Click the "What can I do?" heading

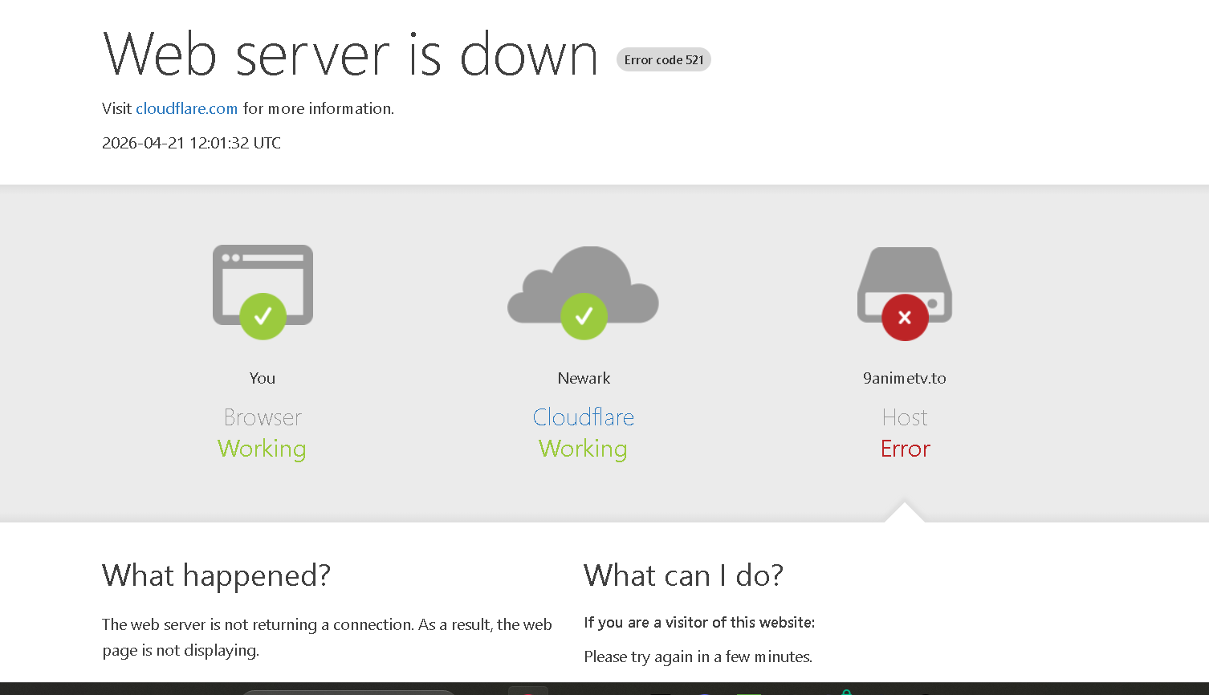pyautogui.click(x=684, y=575)
